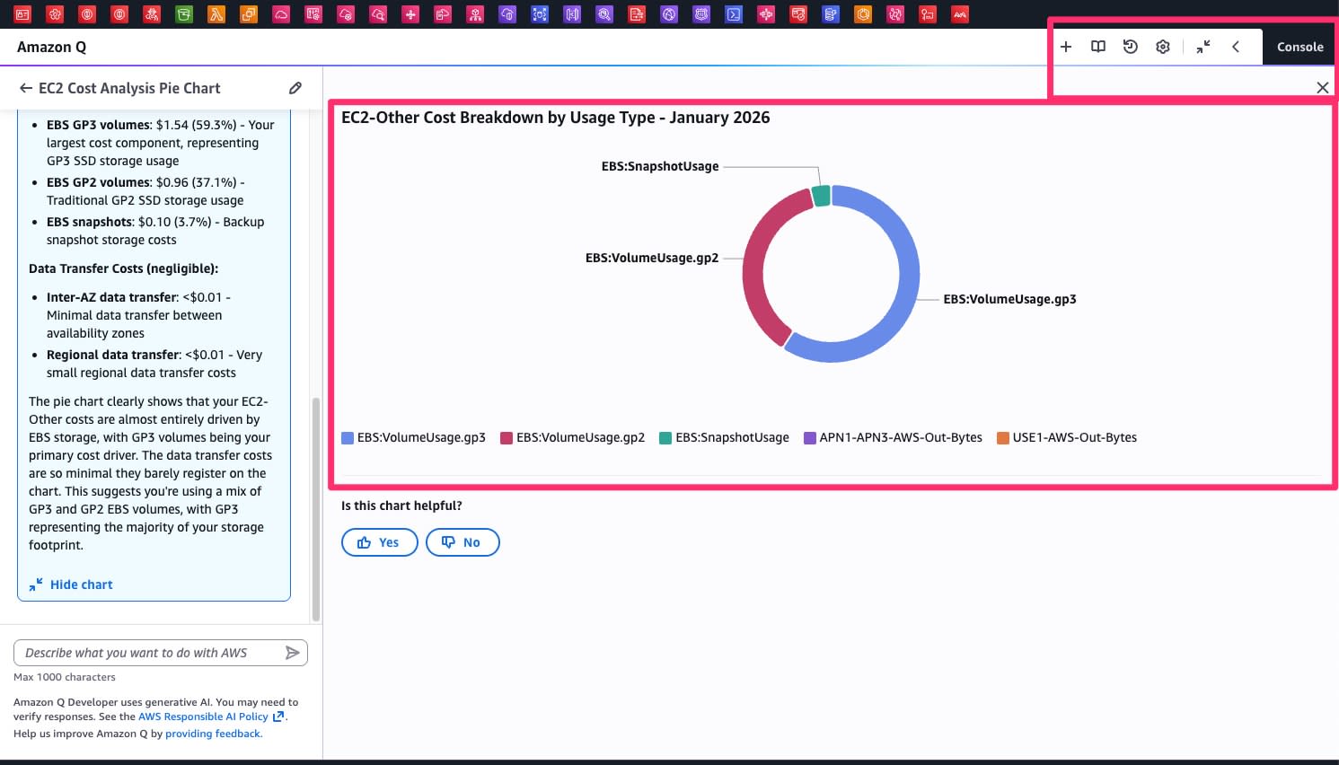Image resolution: width=1339 pixels, height=765 pixels.
Task: Focus the Describe what you want input
Action: pos(161,653)
